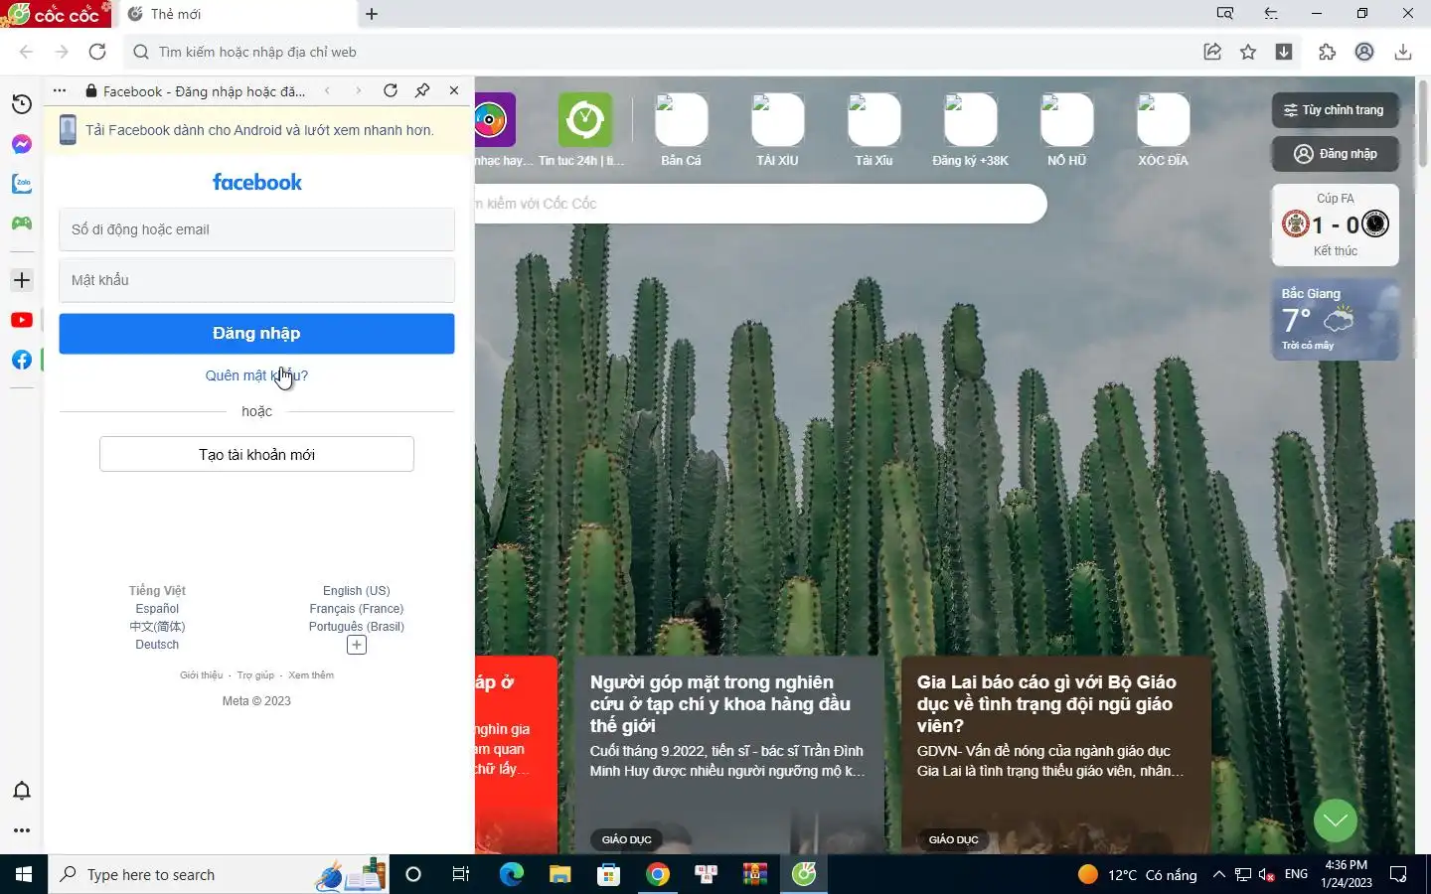Open the save media download icon

coord(1284,52)
